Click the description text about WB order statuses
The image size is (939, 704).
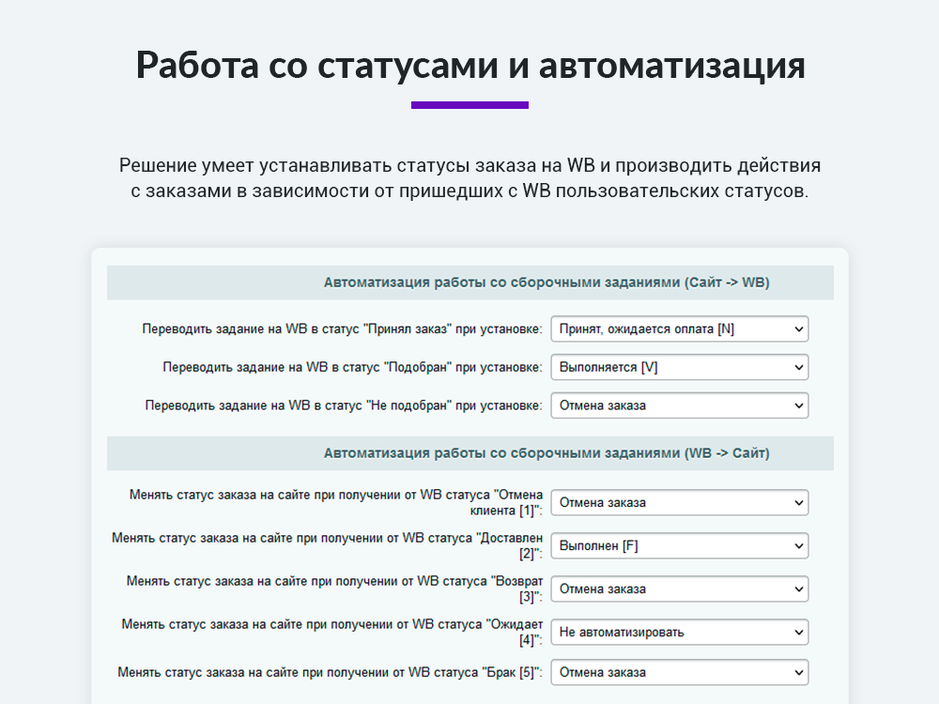tap(469, 180)
